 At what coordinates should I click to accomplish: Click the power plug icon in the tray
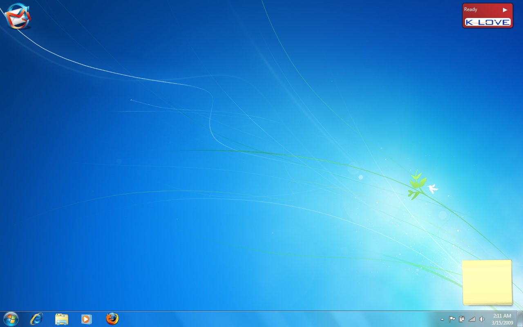(x=462, y=319)
